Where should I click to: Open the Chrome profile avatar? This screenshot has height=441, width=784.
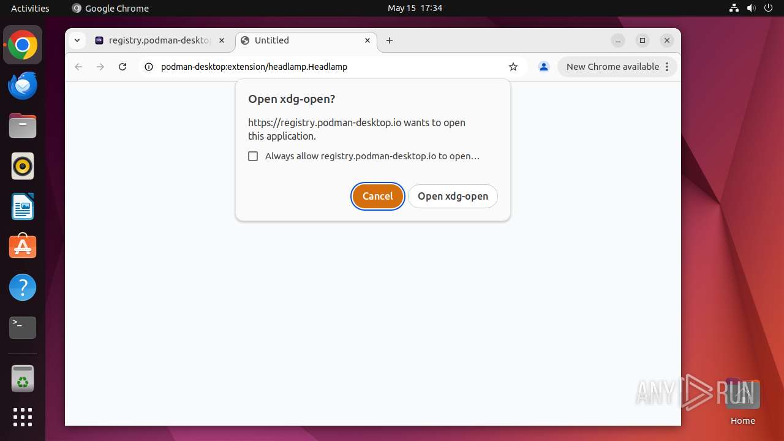pos(543,67)
